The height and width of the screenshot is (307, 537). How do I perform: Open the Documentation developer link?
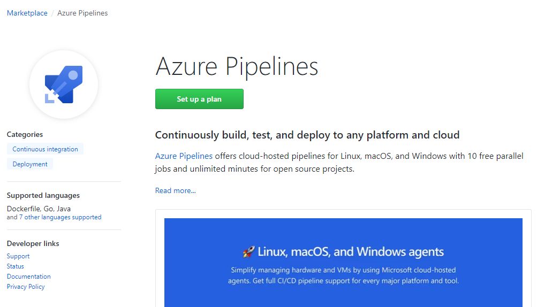coord(29,276)
